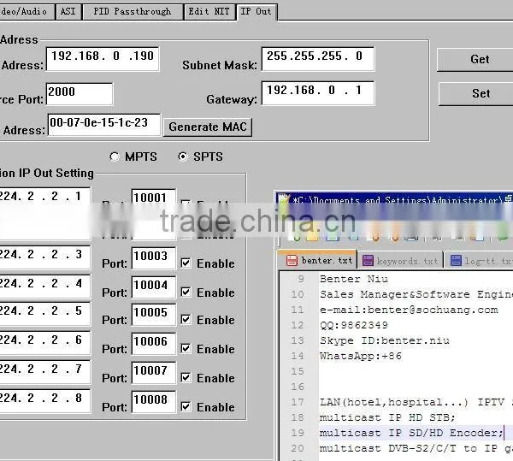This screenshot has height=461, width=513.
Task: Focus the port field showing 10008
Action: coord(154,402)
